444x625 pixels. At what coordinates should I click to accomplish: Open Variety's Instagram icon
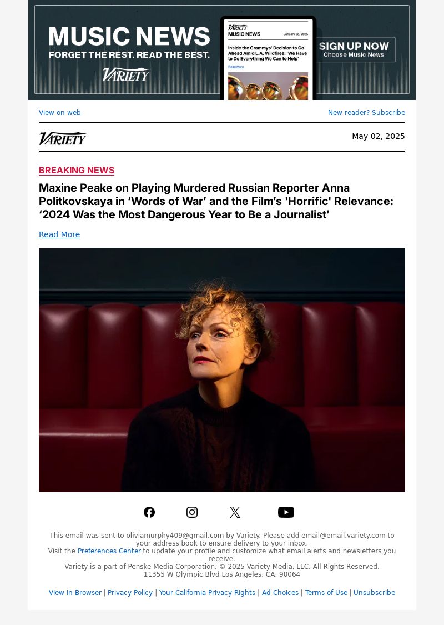(x=192, y=512)
